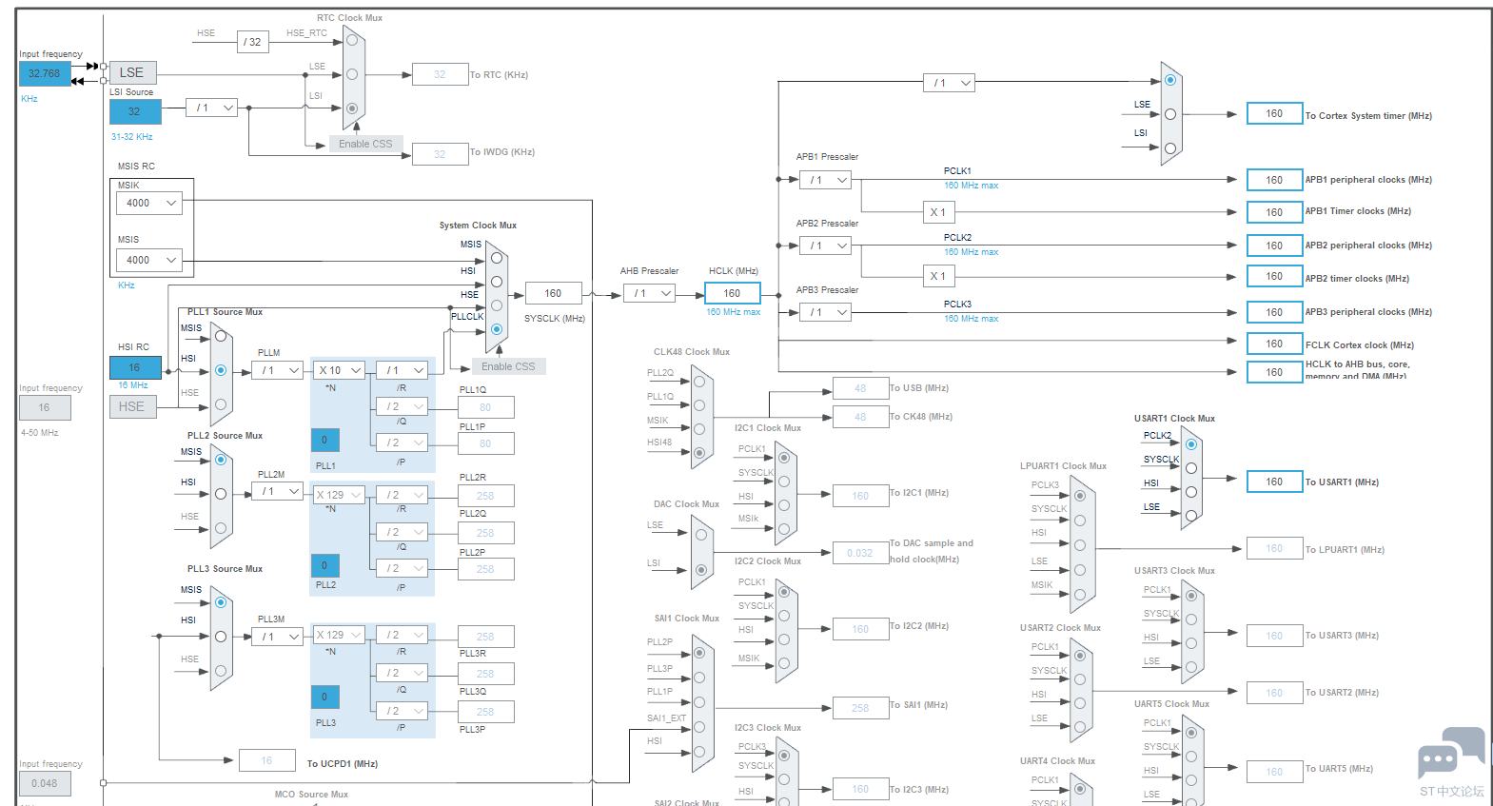Select HSI in PLL3 Source Mux

tap(221, 637)
